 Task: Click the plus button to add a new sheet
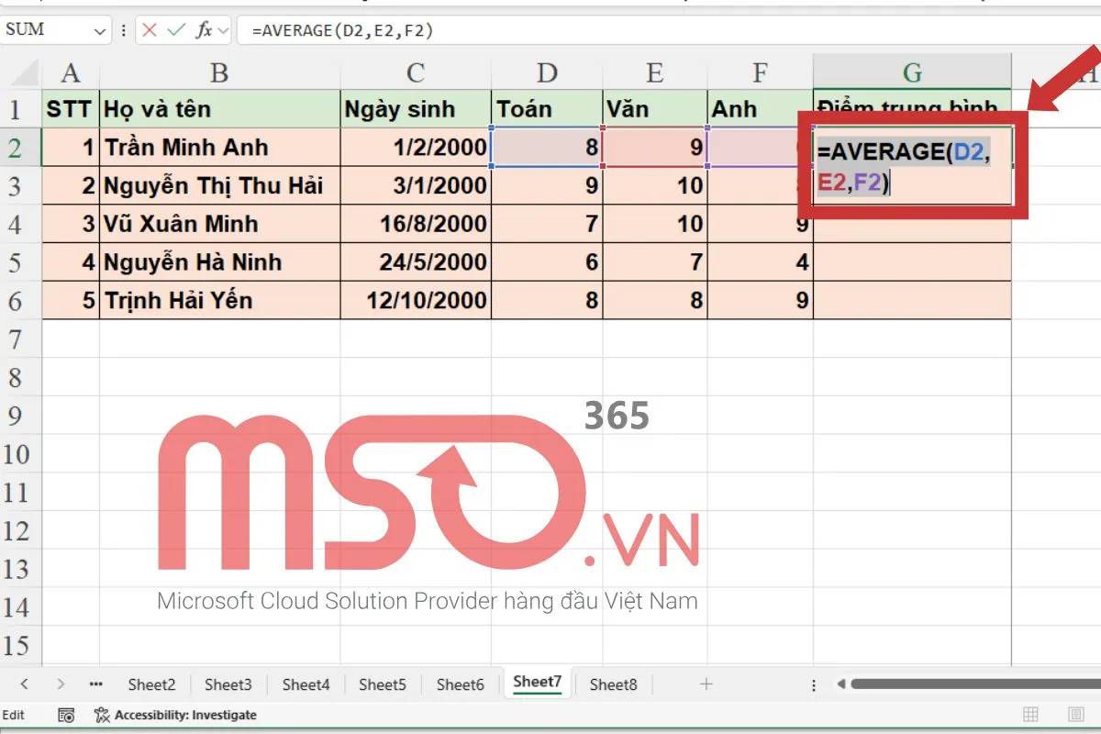[706, 684]
